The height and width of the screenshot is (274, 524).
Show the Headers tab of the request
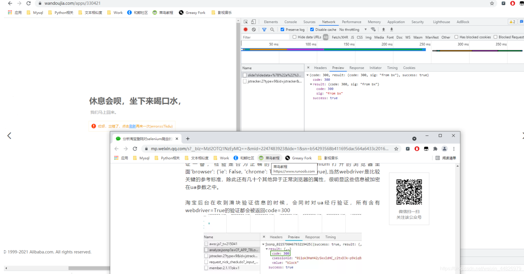(320, 68)
